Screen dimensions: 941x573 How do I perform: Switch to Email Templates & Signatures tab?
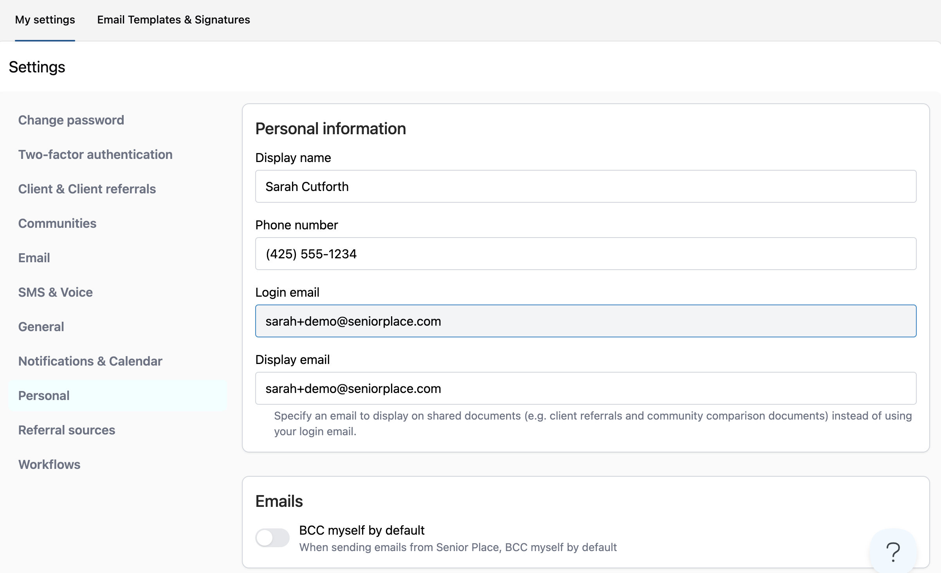click(173, 20)
